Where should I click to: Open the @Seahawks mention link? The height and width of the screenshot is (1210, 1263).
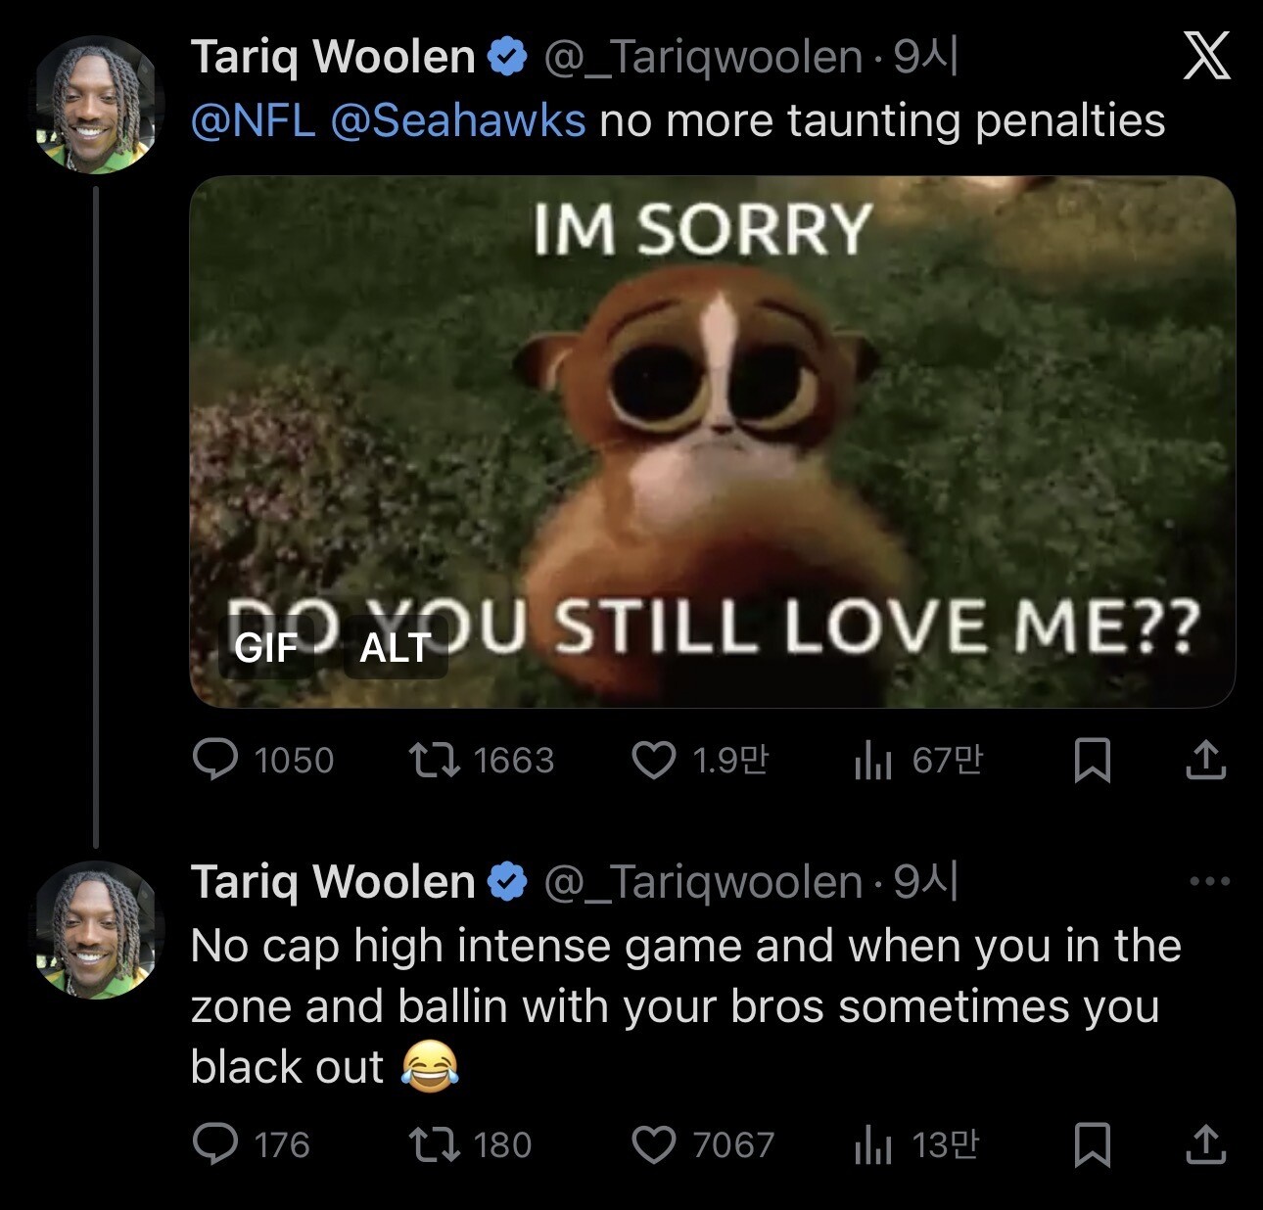[x=458, y=121]
